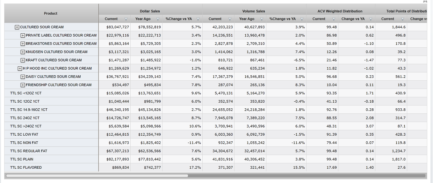Expand KRAFT CULTURED SOUR CREAM row
Screen dimensions: 433x183
23,60
